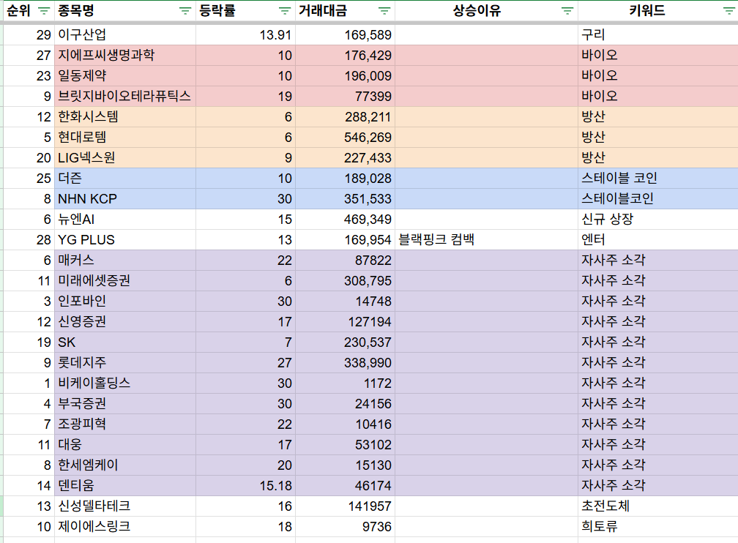Select the 순위 header cell

pos(29,11)
